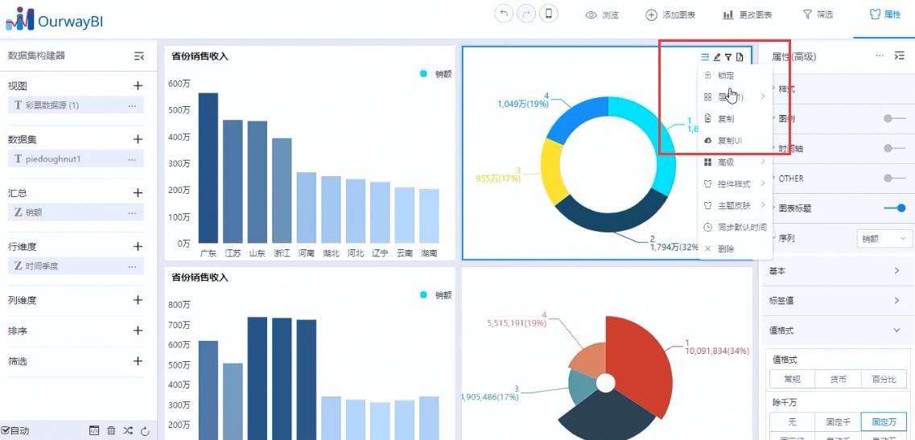This screenshot has width=915, height=440.
Task: Click the piedoughnut1 dataset item
Action: tap(76, 158)
